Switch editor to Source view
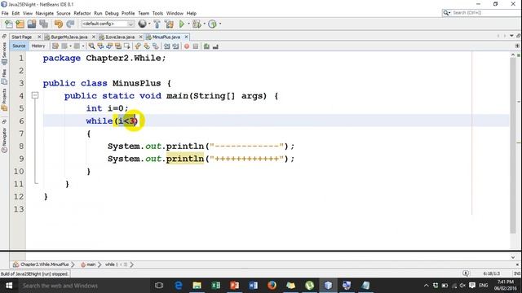 pyautogui.click(x=19, y=46)
